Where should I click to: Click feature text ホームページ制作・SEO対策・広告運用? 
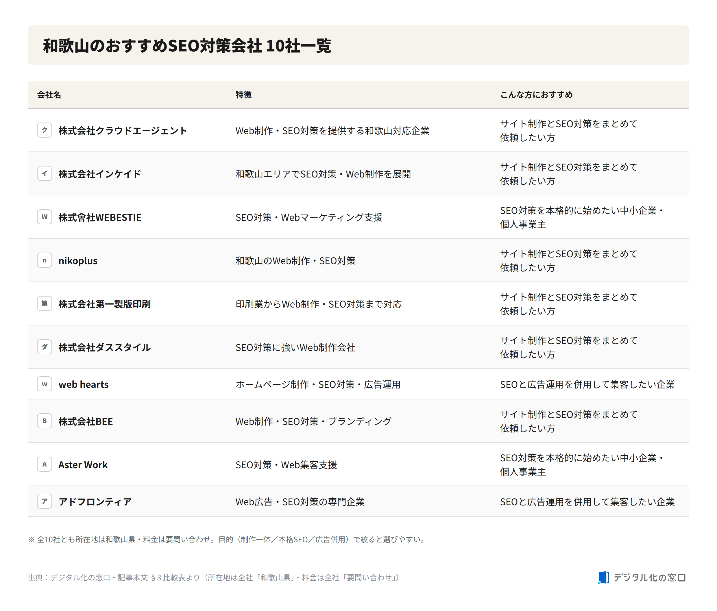(318, 384)
